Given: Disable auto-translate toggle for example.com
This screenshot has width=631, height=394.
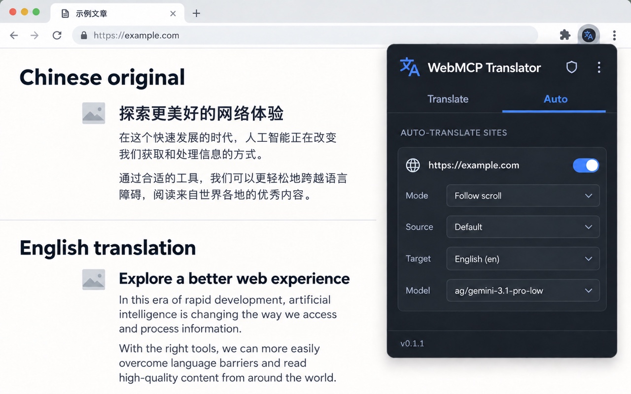Looking at the screenshot, I should (586, 165).
